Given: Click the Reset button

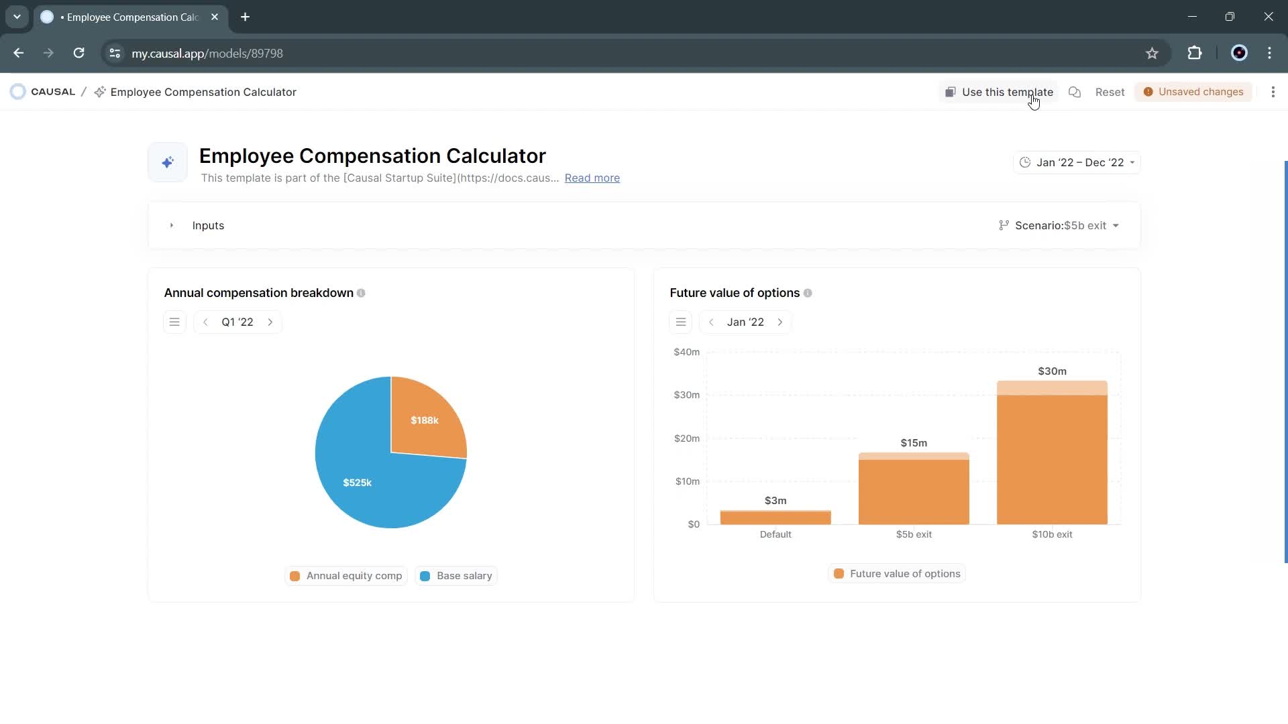Looking at the screenshot, I should pyautogui.click(x=1110, y=91).
